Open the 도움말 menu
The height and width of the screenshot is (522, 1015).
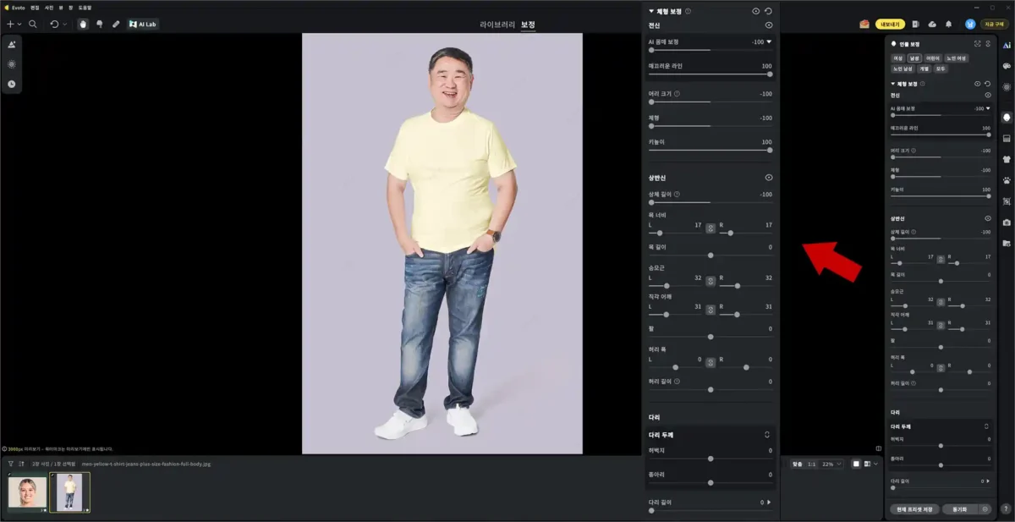[85, 7]
